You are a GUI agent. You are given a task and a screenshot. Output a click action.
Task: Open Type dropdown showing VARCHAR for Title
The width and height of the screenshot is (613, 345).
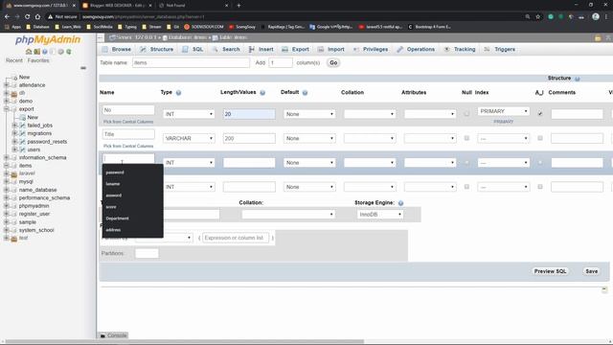coord(189,138)
